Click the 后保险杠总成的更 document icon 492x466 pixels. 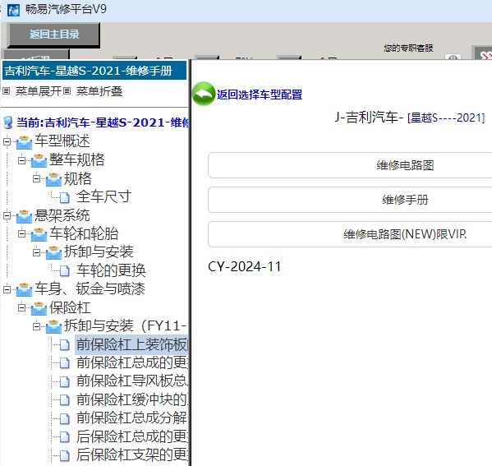65,436
